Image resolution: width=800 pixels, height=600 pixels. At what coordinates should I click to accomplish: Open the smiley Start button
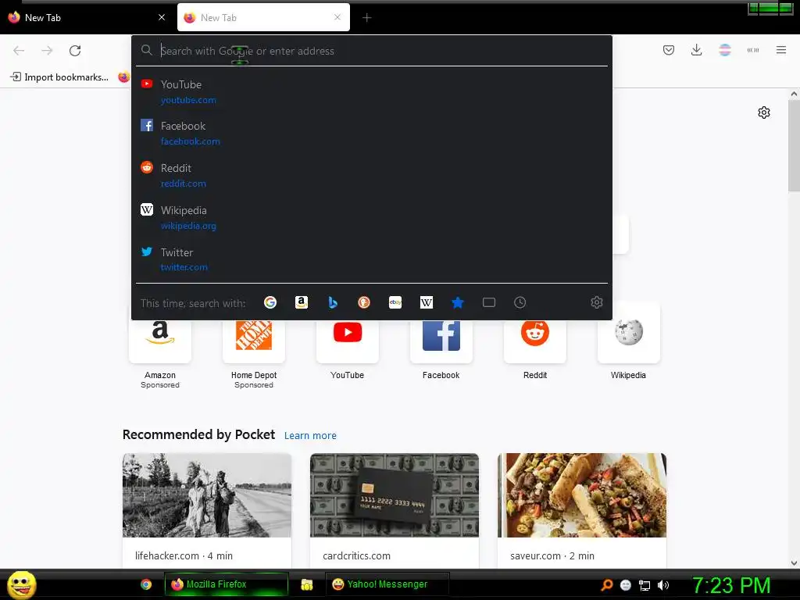pyautogui.click(x=21, y=584)
